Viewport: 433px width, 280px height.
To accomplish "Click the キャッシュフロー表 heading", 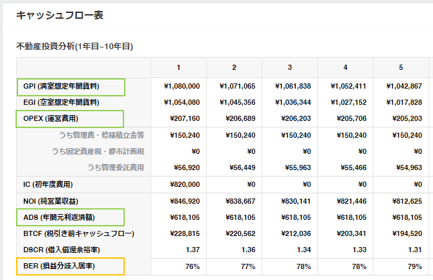I will click(59, 15).
